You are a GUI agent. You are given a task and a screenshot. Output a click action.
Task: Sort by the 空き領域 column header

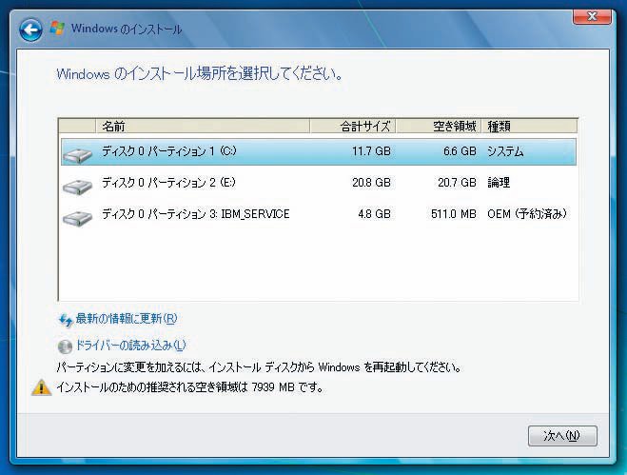click(439, 126)
